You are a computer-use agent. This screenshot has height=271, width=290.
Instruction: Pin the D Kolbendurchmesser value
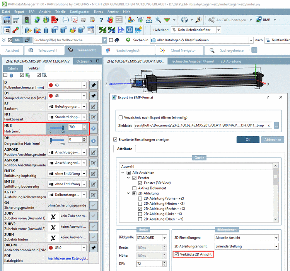[93, 85]
